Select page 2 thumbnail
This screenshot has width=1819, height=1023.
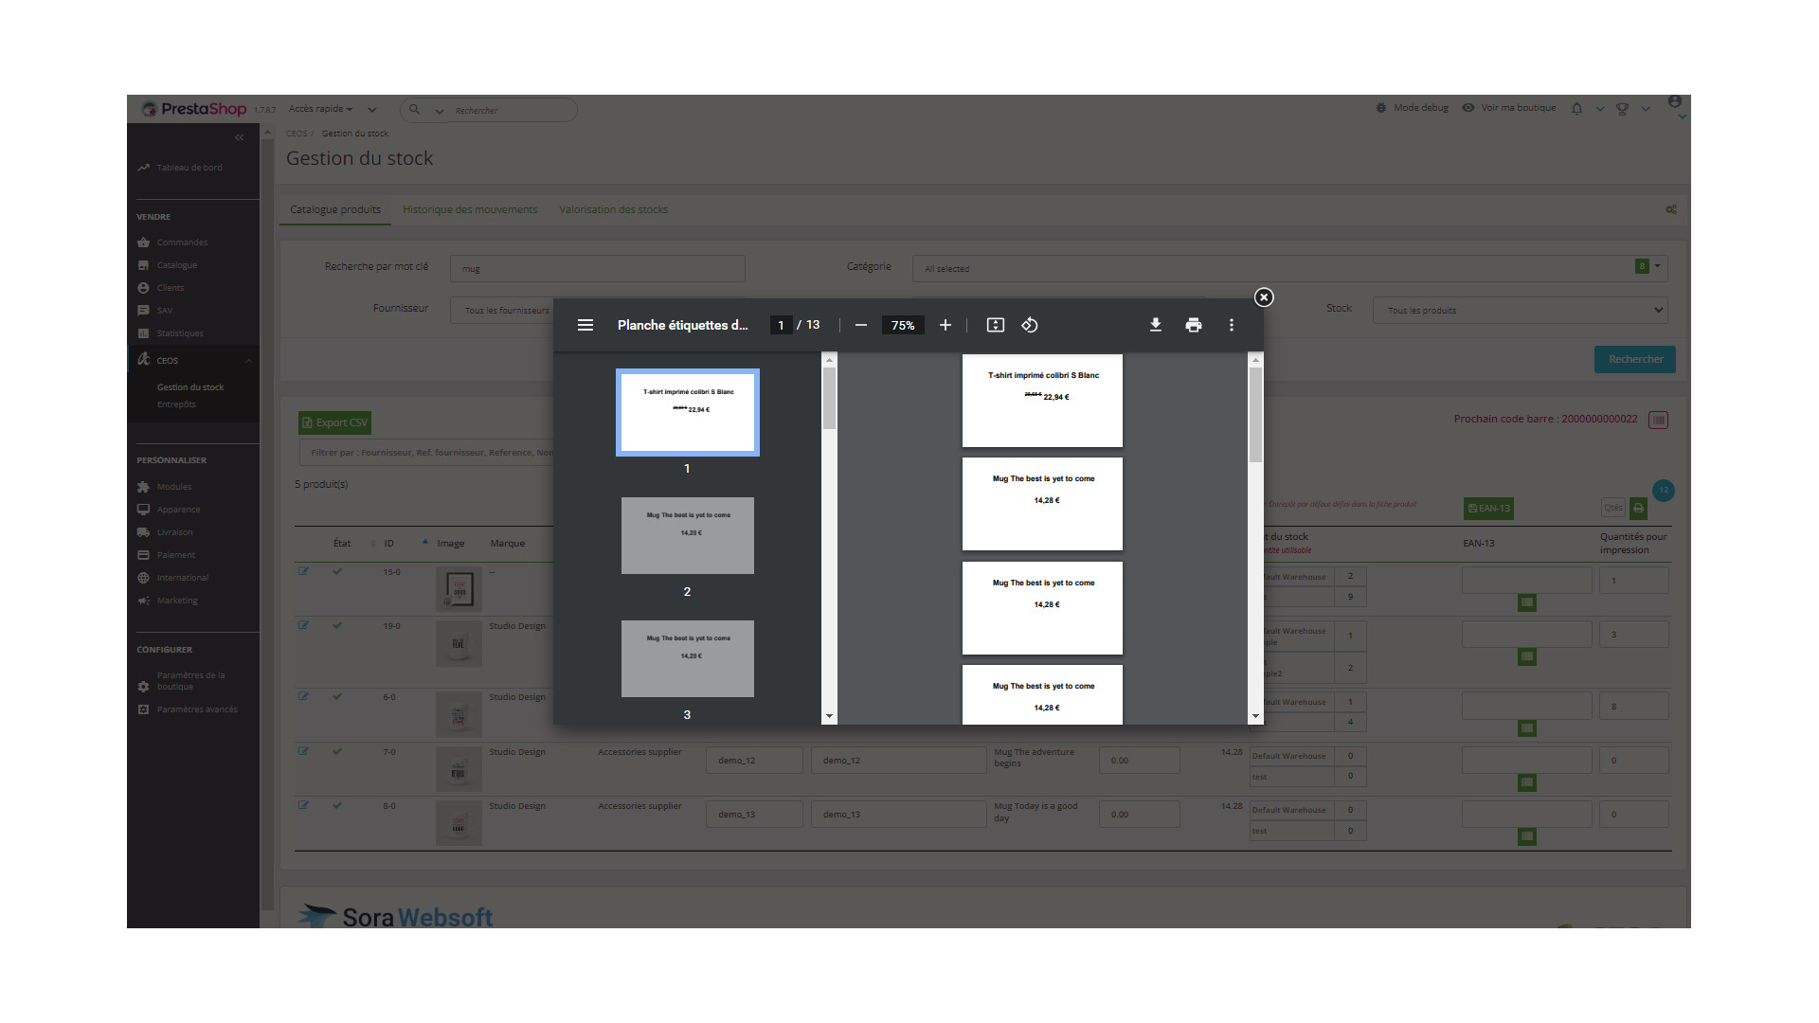(687, 535)
